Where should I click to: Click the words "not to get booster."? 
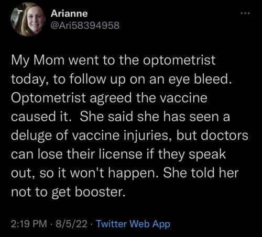[x=68, y=192]
